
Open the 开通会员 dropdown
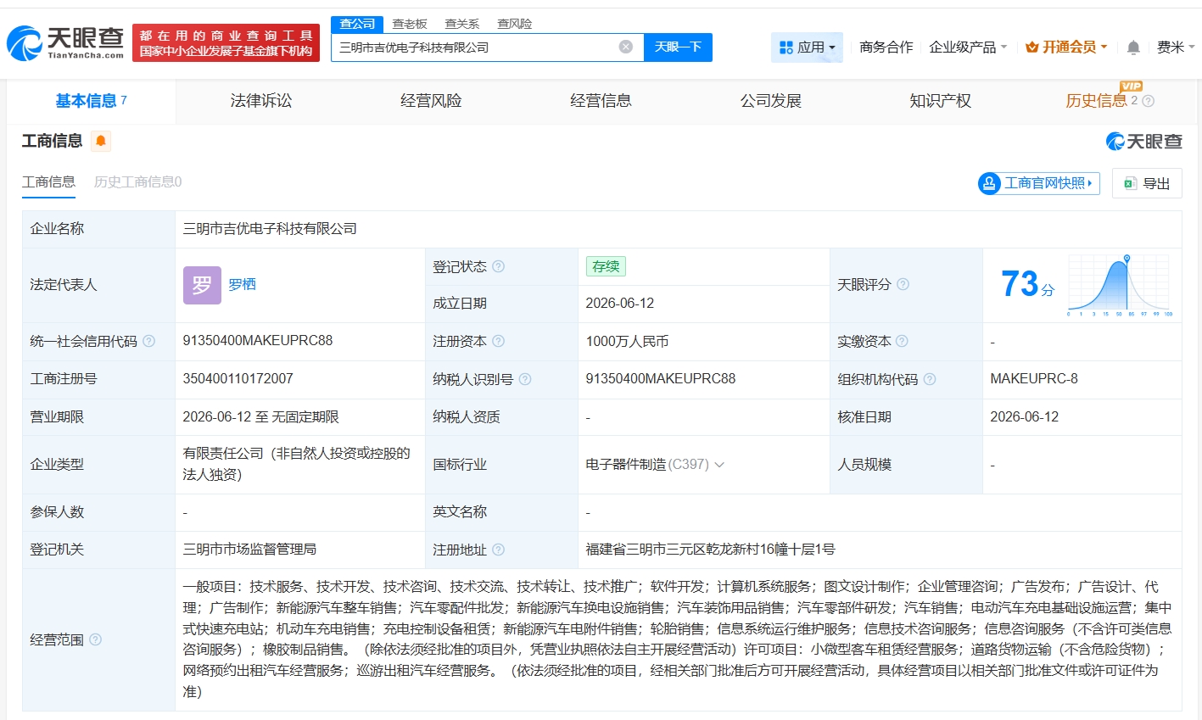pyautogui.click(x=1066, y=47)
